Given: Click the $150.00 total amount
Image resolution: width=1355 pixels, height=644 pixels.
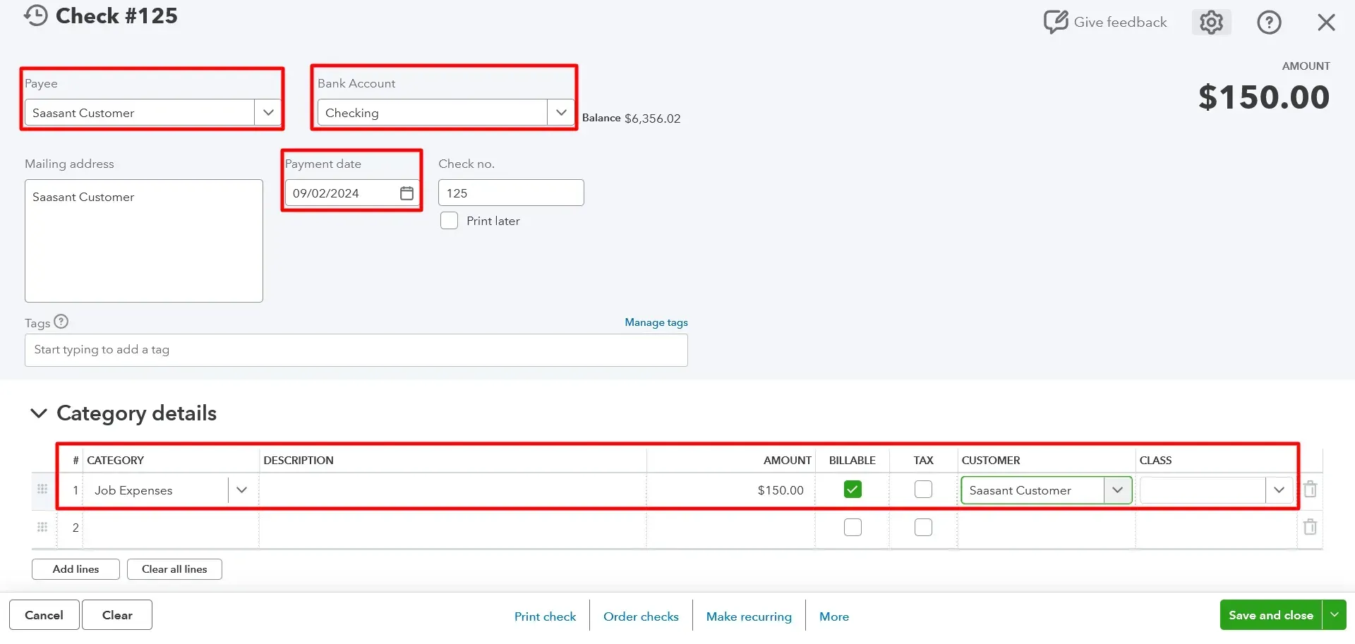Looking at the screenshot, I should (x=1264, y=97).
